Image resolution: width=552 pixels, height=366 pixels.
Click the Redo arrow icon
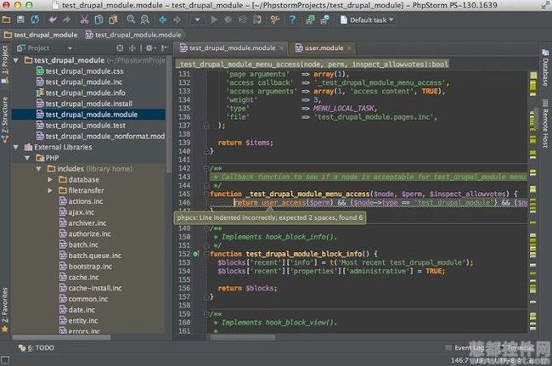[x=66, y=20]
